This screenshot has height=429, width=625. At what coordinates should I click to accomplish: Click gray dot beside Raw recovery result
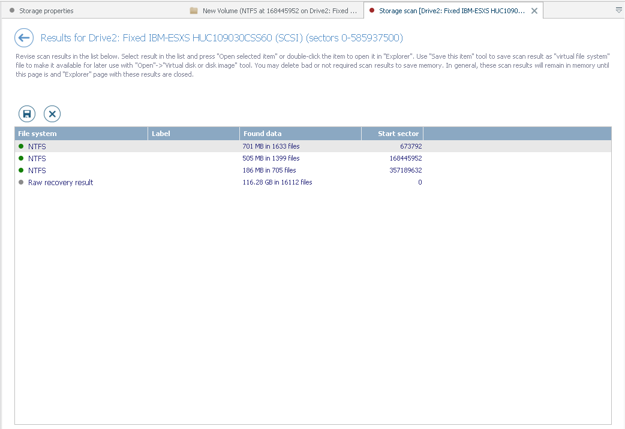click(x=21, y=182)
